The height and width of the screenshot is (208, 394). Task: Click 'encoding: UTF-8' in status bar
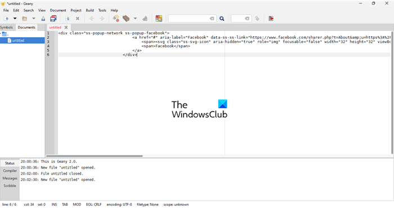119,205
